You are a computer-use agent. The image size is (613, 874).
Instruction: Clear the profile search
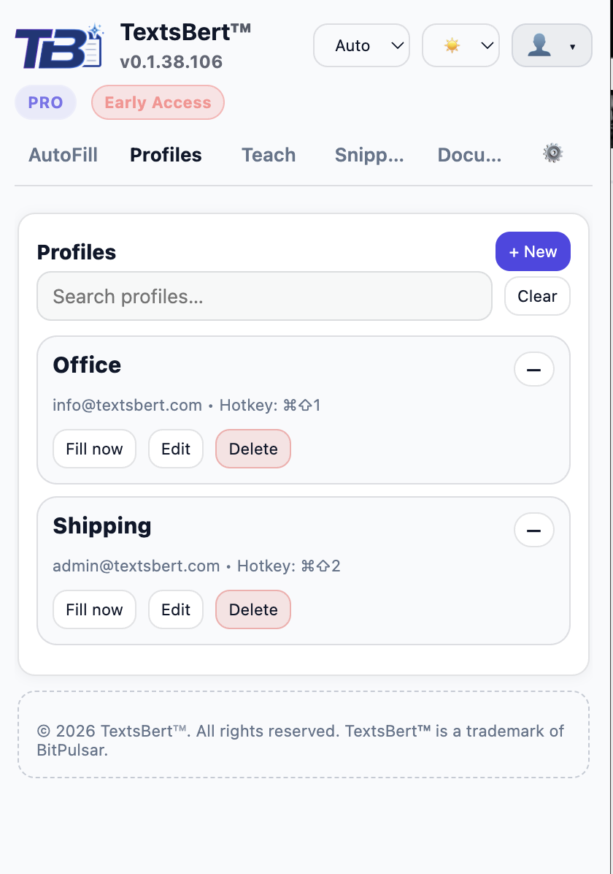tap(537, 296)
